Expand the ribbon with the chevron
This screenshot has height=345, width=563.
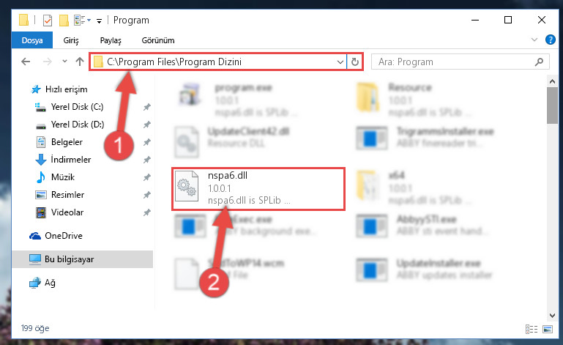[534, 40]
